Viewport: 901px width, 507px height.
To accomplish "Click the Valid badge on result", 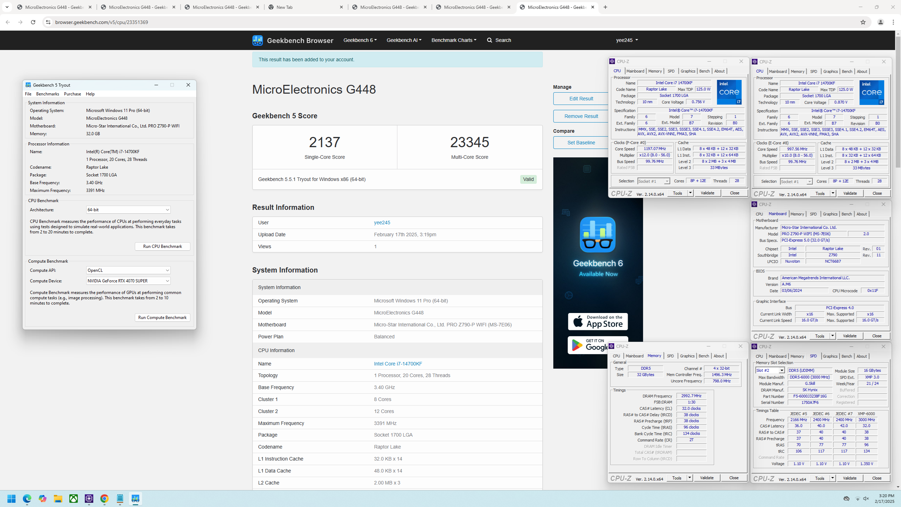I will point(528,179).
